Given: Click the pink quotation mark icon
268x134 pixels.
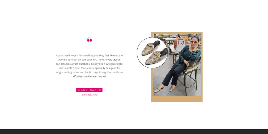Looking at the screenshot, I should point(90,39).
